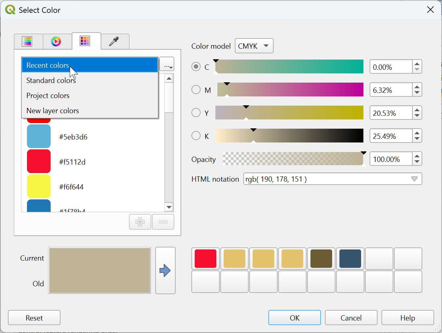Screen dimensions: 442x333
Task: Pick New layer colors palette entry
Action: tap(52, 111)
